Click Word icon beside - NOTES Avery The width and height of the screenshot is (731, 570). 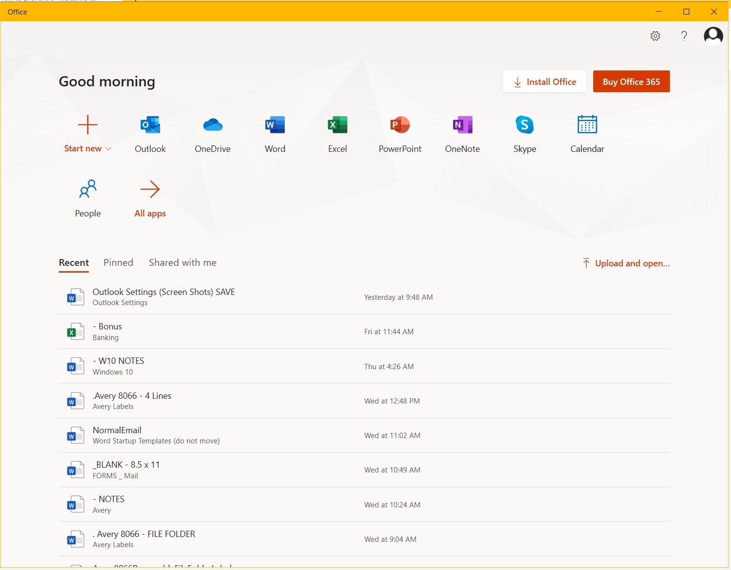[75, 505]
